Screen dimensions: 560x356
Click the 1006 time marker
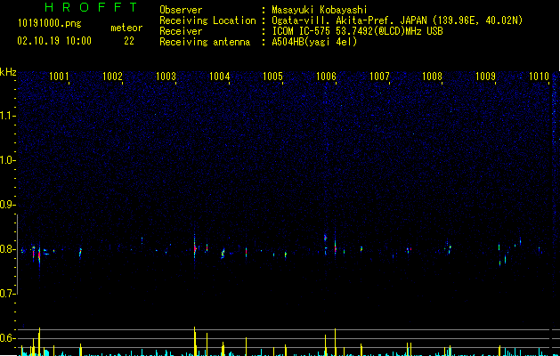[x=326, y=77]
